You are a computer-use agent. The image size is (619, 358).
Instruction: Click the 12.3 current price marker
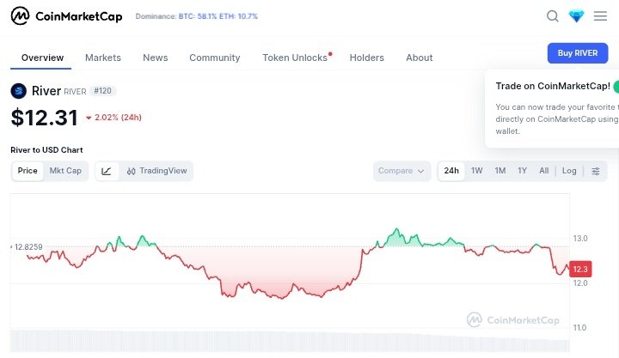click(580, 269)
